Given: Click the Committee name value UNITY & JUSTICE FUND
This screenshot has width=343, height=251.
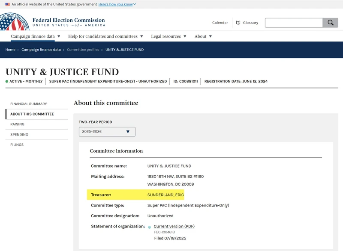Looking at the screenshot, I should click(169, 166).
